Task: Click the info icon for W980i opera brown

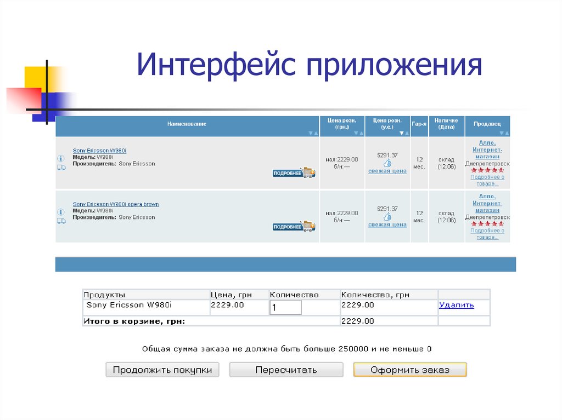Action: [60, 211]
